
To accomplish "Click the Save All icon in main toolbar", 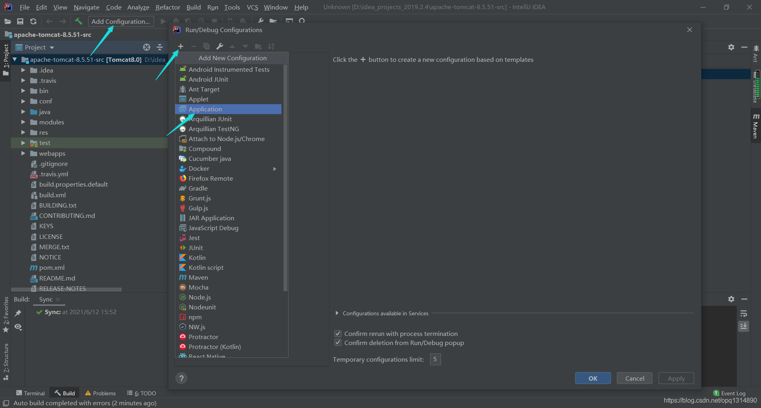I will (20, 21).
